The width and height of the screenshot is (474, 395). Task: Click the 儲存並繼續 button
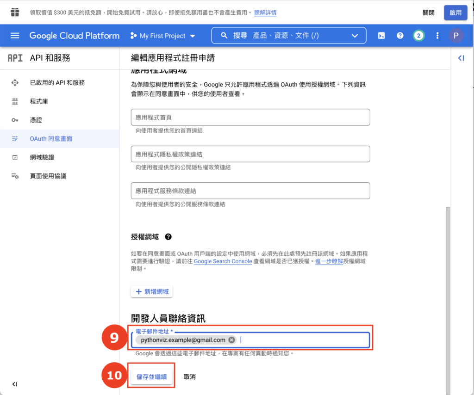[151, 376]
